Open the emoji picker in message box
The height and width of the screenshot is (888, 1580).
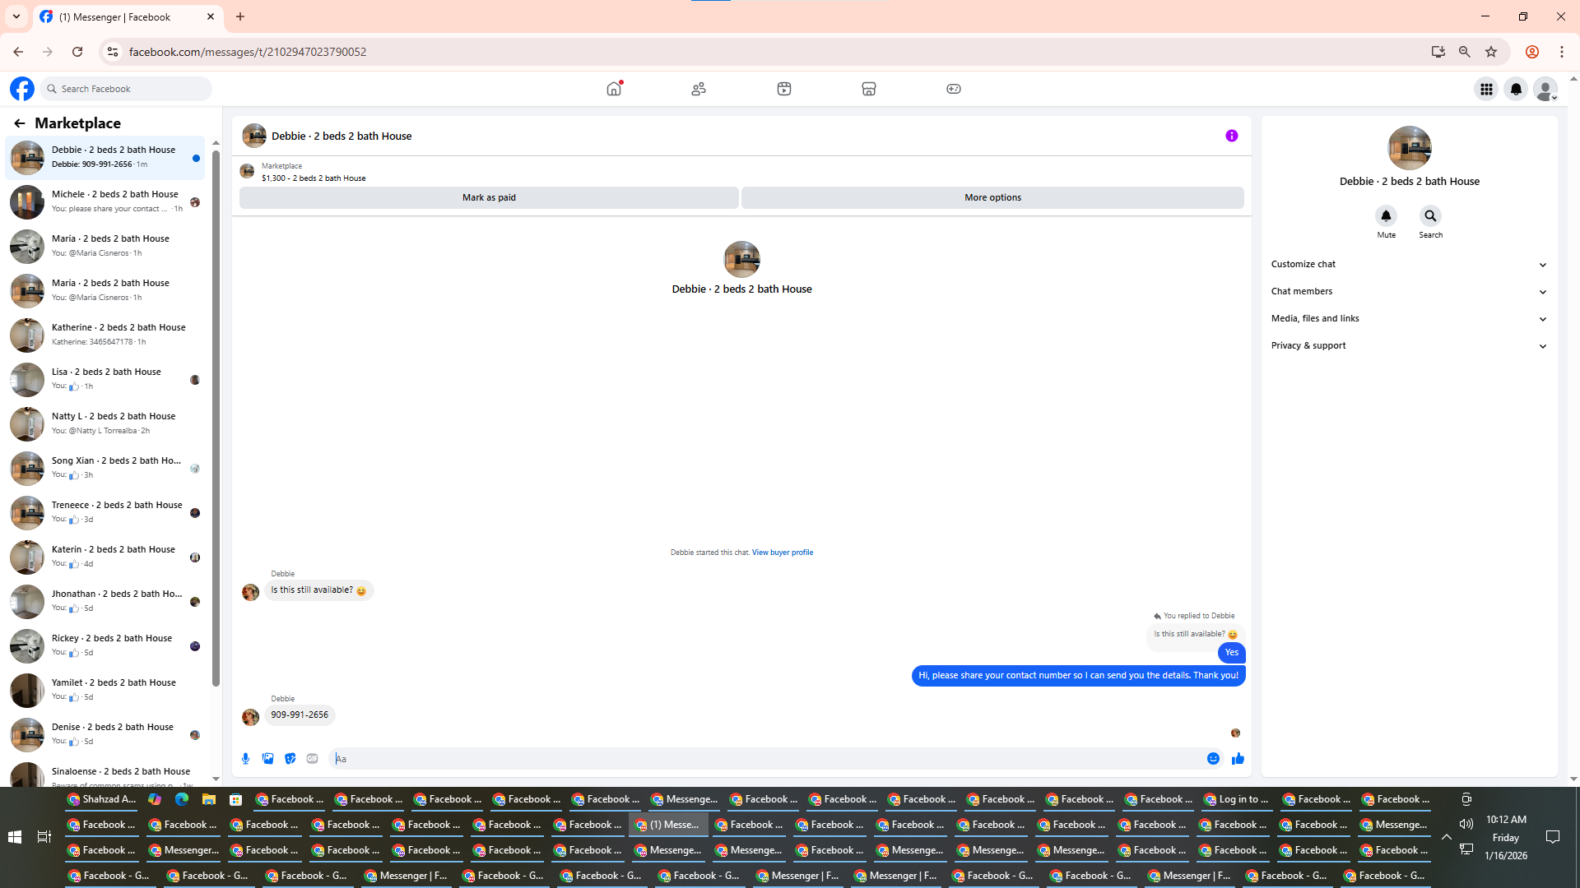click(1213, 759)
